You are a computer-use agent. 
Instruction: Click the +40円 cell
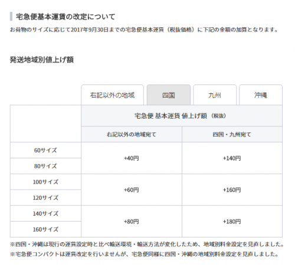pos(132,158)
